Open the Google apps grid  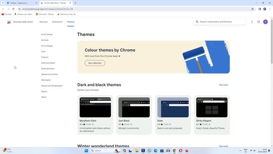pos(258,22)
